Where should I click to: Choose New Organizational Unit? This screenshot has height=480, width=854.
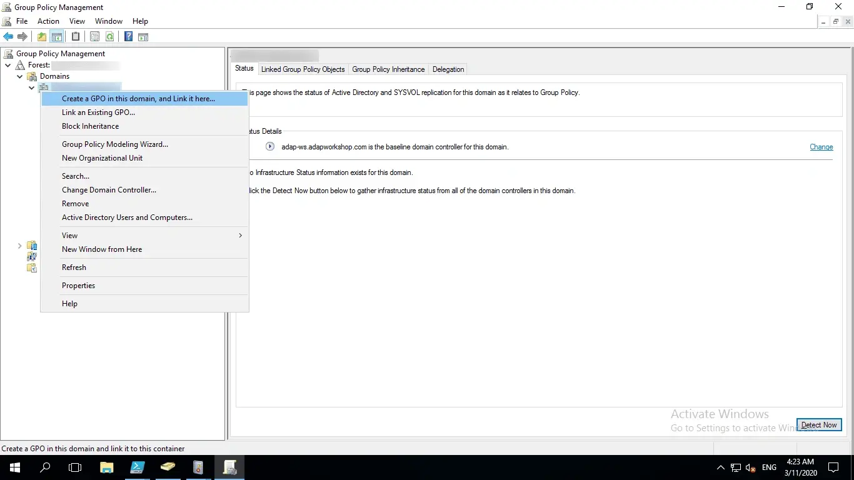click(x=145, y=158)
